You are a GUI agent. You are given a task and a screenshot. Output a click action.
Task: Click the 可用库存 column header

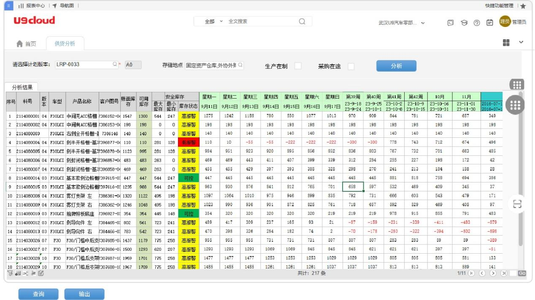pyautogui.click(x=144, y=102)
